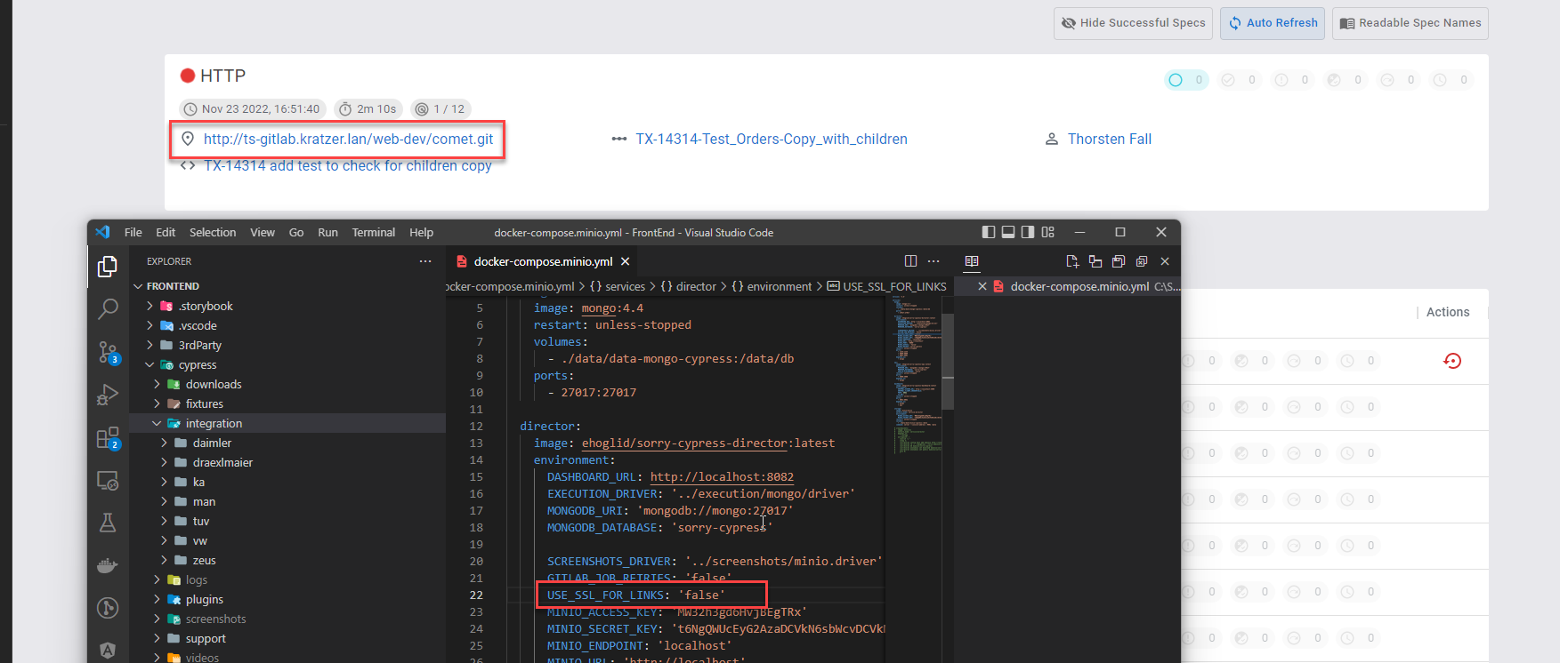
Task: Open Source Control view with 3 badge
Action: 108,352
